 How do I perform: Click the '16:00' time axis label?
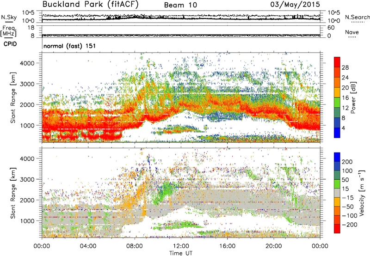pos(227,246)
